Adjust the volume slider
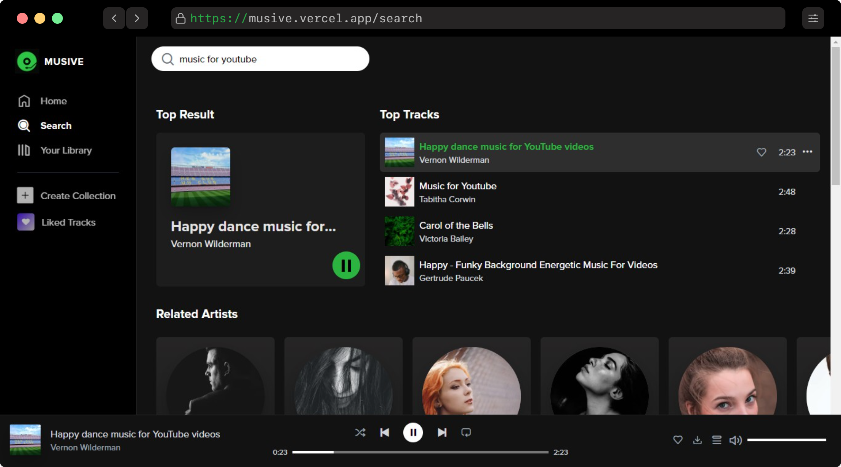 786,440
